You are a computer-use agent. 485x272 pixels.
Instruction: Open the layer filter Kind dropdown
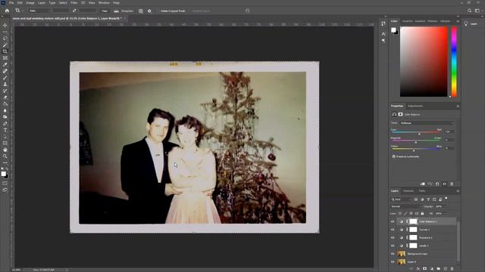coord(401,199)
